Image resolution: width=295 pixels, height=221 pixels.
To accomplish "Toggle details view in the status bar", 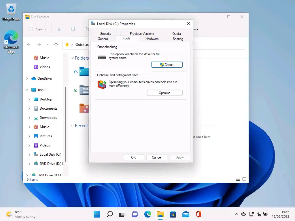I will pos(238,179).
